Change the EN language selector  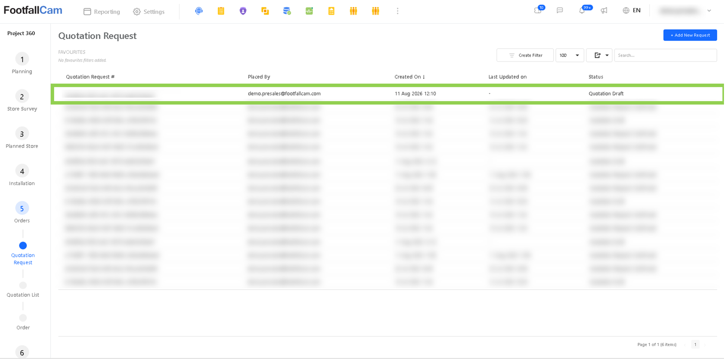632,10
